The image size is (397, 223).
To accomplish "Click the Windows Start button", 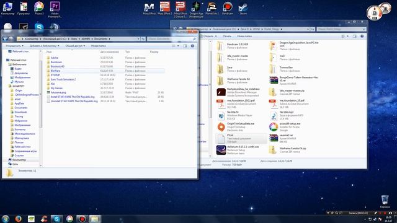I will point(6,219).
